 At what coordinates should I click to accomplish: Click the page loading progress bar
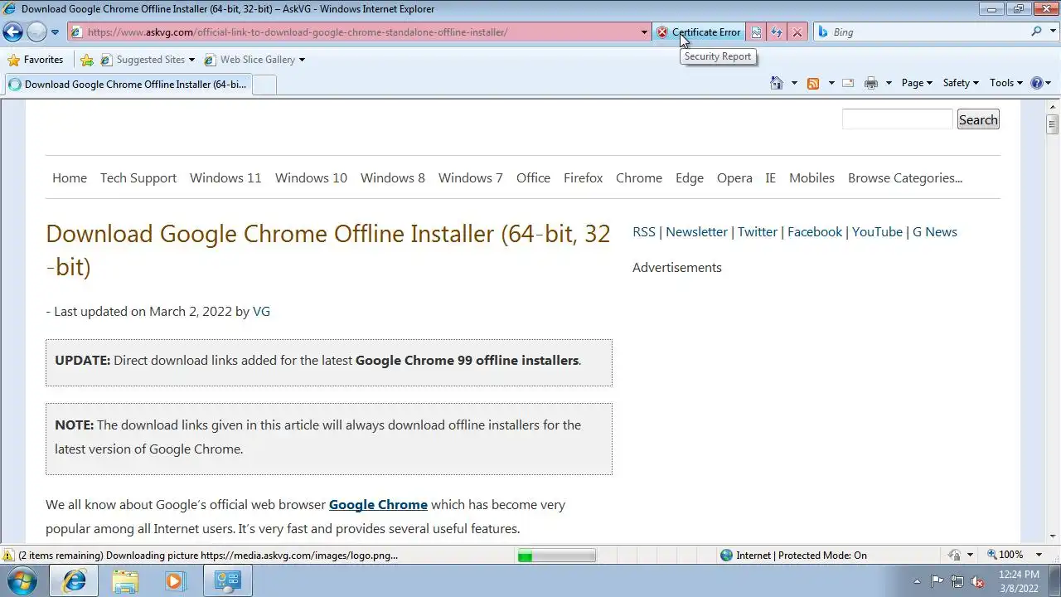coord(556,556)
